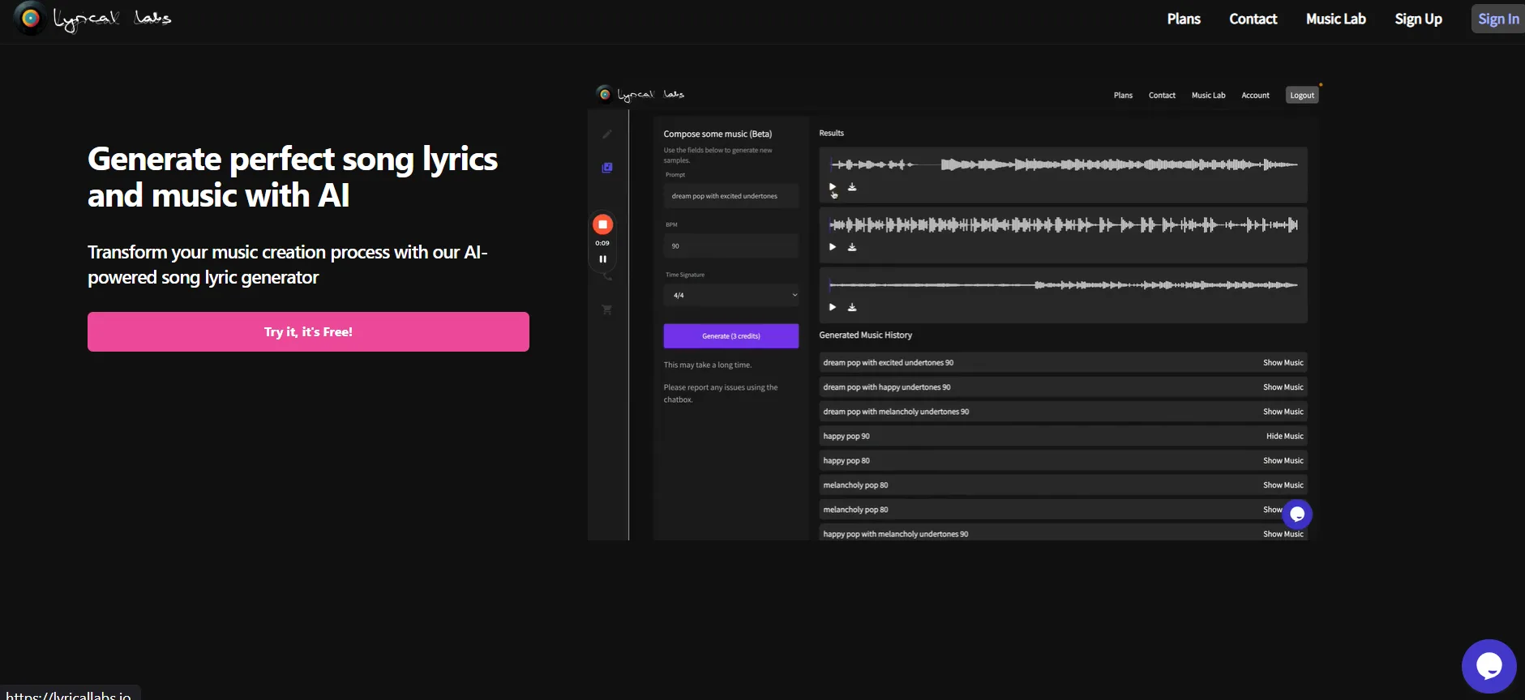Click the 'Compose some music (Beta)' heading
Image resolution: width=1525 pixels, height=700 pixels.
click(718, 134)
